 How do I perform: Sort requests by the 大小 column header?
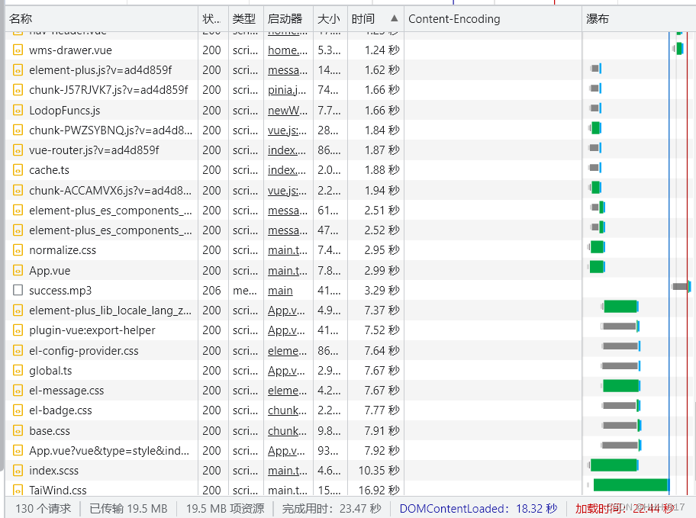pos(329,18)
